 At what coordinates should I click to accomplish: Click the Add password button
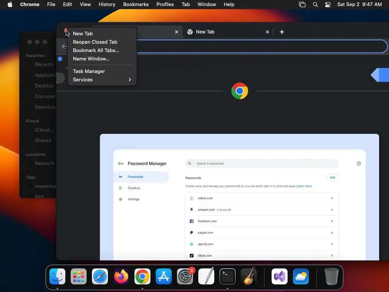[332, 177]
